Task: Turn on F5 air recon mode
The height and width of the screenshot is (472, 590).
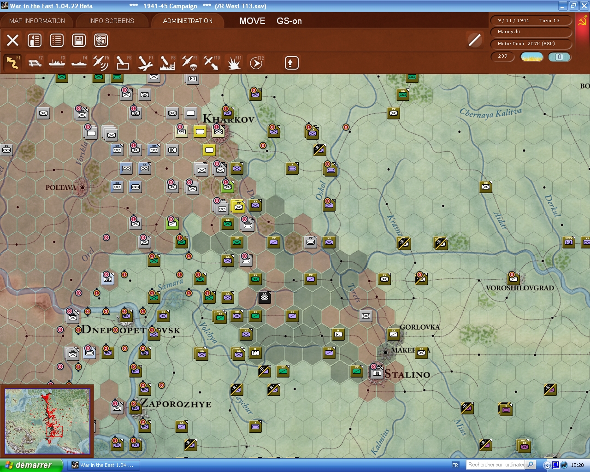Action: [x=101, y=63]
